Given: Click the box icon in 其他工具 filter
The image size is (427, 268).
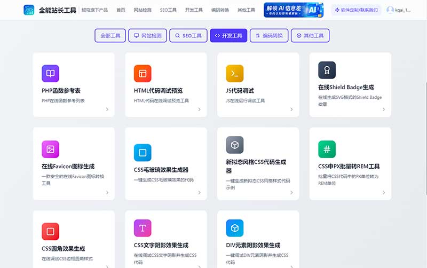Looking at the screenshot, I should coord(299,35).
